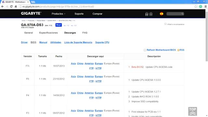The height and width of the screenshot is (117, 208).
Task: Select Update CPU AGESA 1.5.0.0 text
Action: (146, 80)
